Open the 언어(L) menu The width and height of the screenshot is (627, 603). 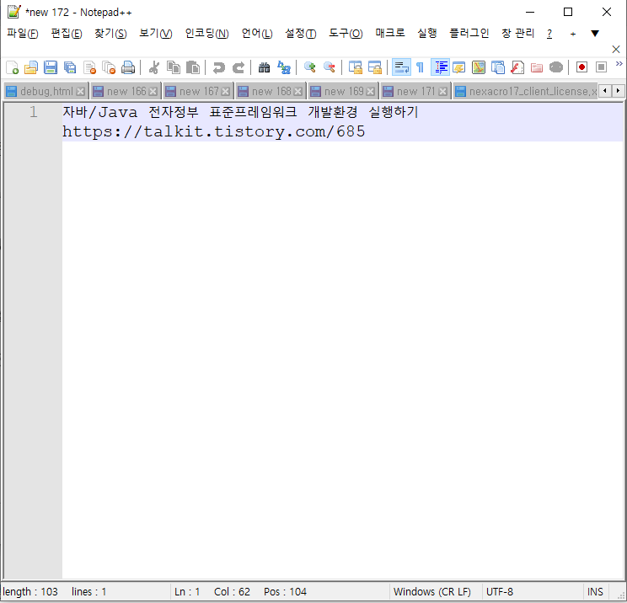click(257, 33)
